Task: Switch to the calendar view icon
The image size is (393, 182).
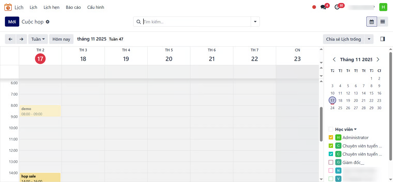Action: [x=372, y=22]
